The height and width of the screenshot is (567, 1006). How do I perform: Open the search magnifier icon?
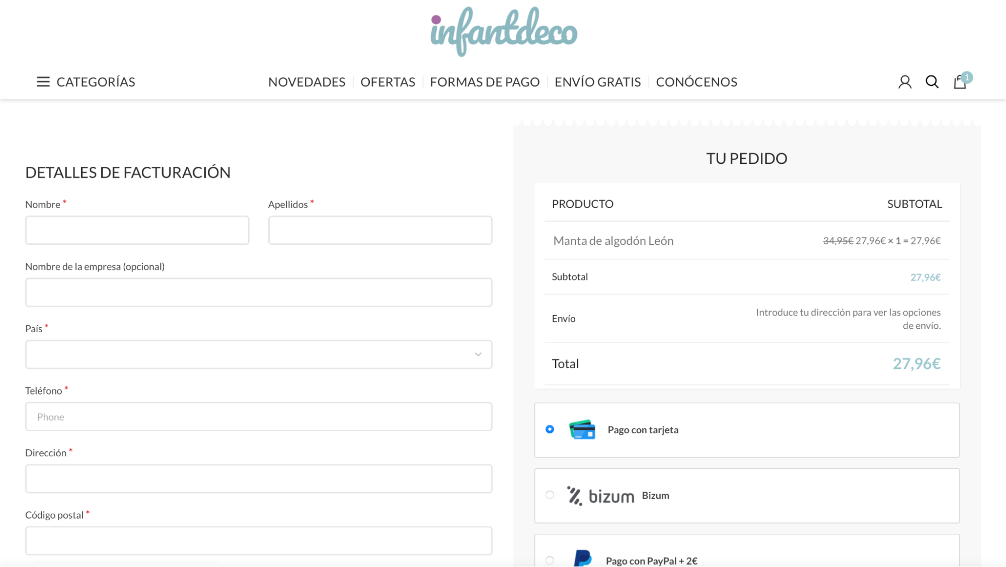tap(932, 81)
